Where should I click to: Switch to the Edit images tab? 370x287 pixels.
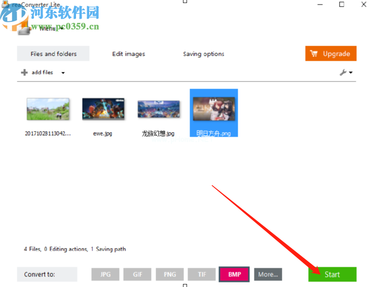pyautogui.click(x=128, y=54)
